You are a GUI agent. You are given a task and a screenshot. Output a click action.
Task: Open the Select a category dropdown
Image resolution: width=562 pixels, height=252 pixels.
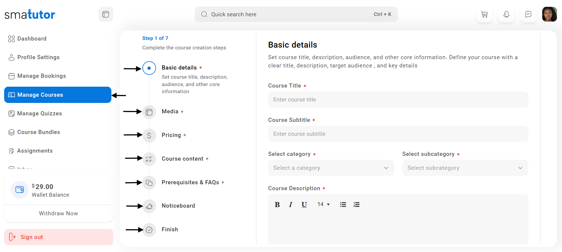pyautogui.click(x=331, y=168)
